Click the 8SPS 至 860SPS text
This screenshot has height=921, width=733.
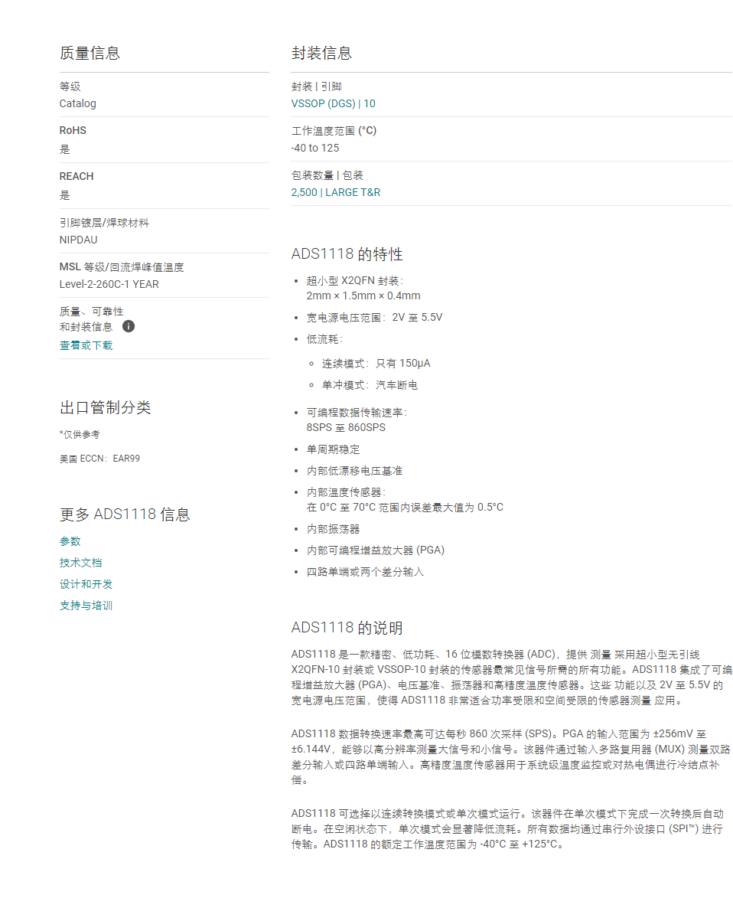[346, 427]
